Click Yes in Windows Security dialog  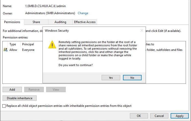click(x=111, y=78)
